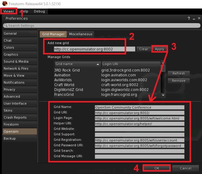This screenshot has height=174, width=202.
Task: Open the Preferences help question mark
Action: (x=189, y=18)
